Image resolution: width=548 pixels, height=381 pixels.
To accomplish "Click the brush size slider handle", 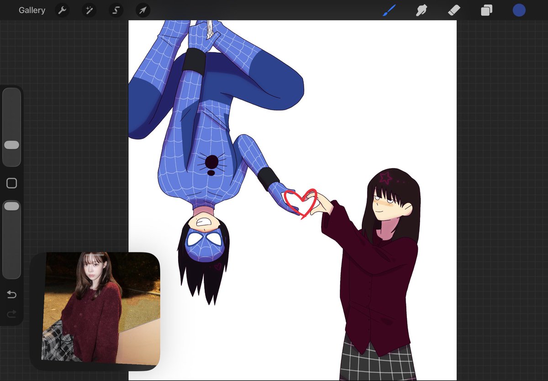I will [x=11, y=145].
